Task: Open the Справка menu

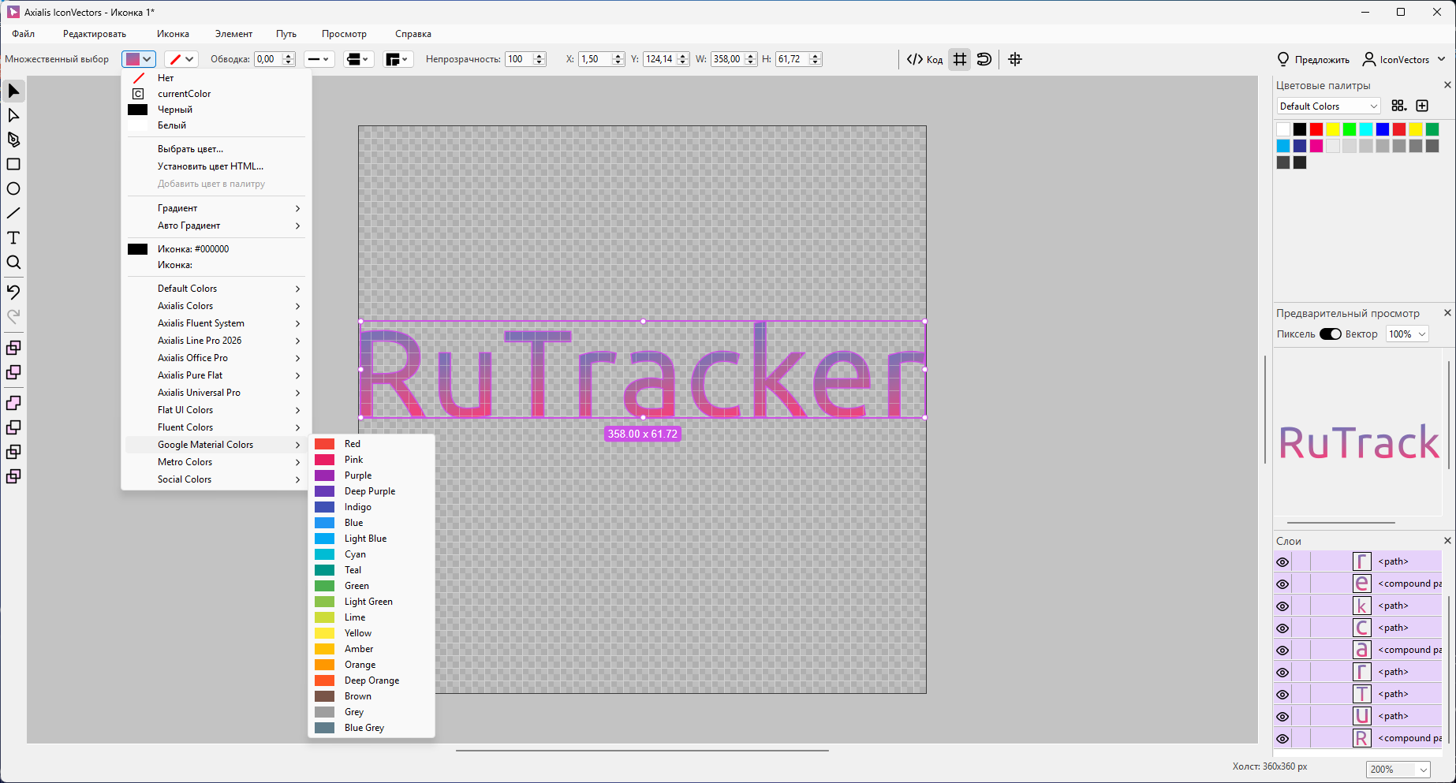Action: [413, 34]
